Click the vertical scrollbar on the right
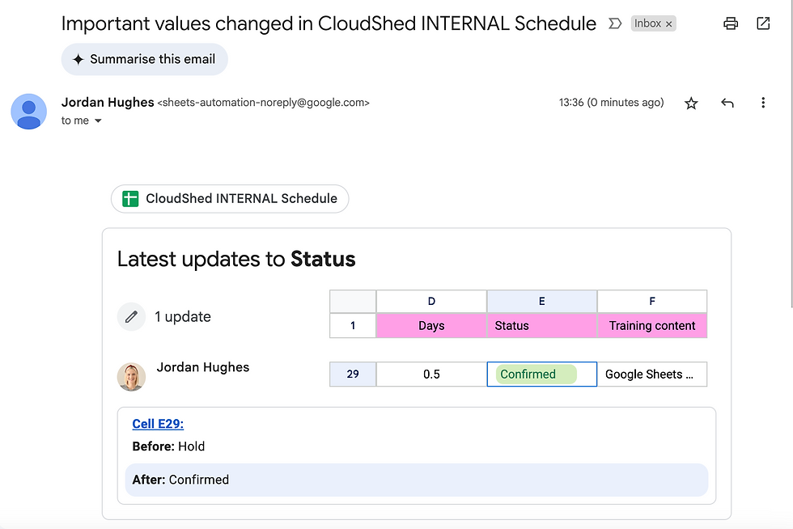793x529 pixels. [791, 153]
